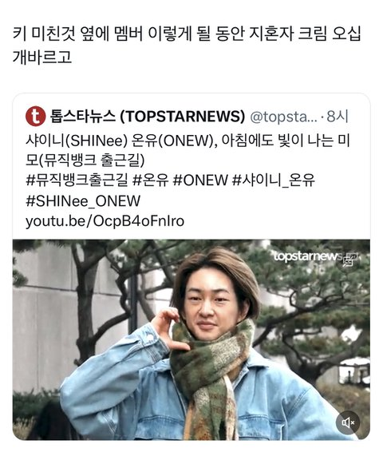383x452 pixels.
Task: Open the #ONEW hashtag
Action: pos(200,180)
